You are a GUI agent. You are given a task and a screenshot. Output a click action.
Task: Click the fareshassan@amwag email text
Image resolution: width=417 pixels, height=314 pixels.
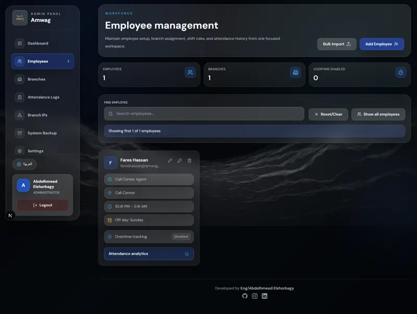140,166
